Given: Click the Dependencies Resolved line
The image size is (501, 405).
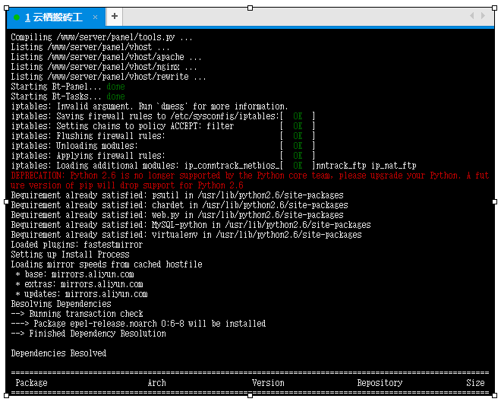Looking at the screenshot, I should tap(58, 353).
